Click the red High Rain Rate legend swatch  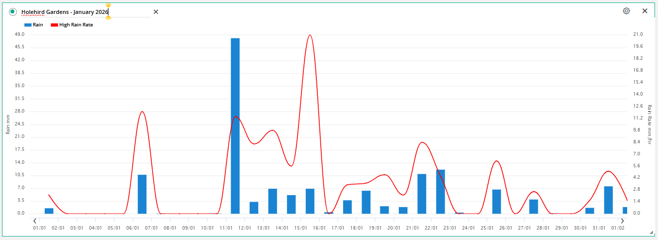(54, 24)
